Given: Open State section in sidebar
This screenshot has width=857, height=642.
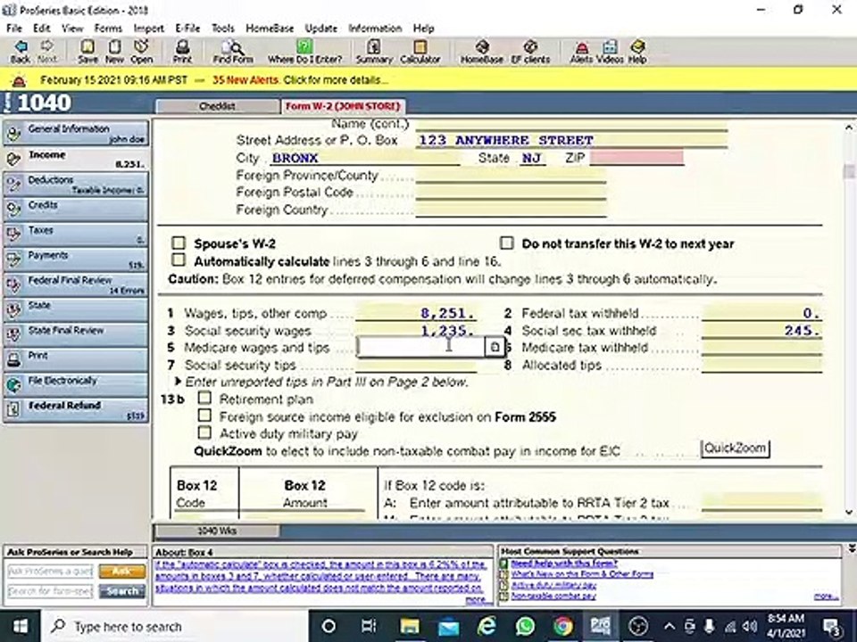Looking at the screenshot, I should tap(76, 309).
